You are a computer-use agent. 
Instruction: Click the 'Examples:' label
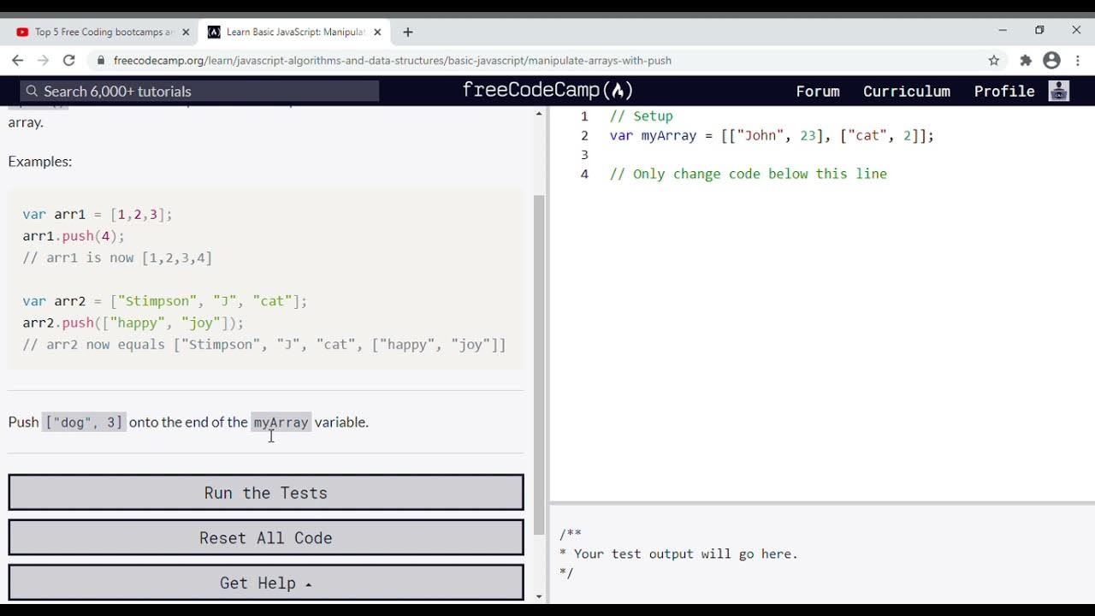40,162
